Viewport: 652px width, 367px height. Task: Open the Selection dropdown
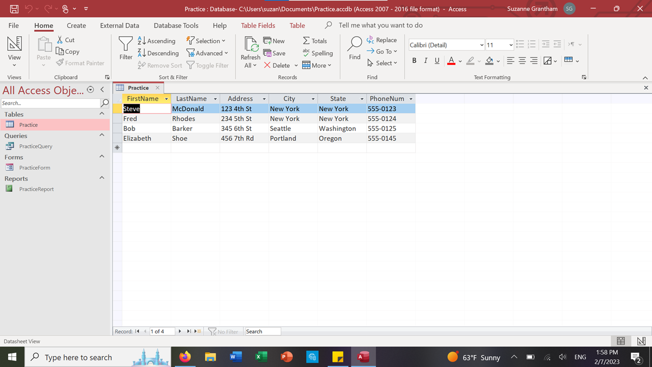(206, 41)
